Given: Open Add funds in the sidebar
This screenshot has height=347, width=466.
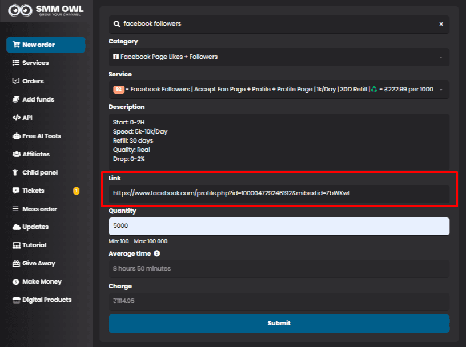Looking at the screenshot, I should click(38, 99).
